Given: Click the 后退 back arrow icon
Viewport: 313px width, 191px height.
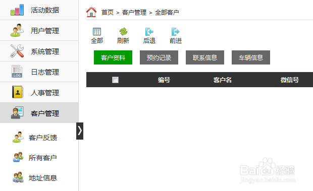Looking at the screenshot, I should [x=149, y=31].
